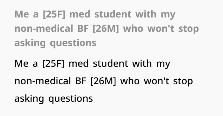
Task: Click the word "won't" in the gray title
Action: click(161, 29)
